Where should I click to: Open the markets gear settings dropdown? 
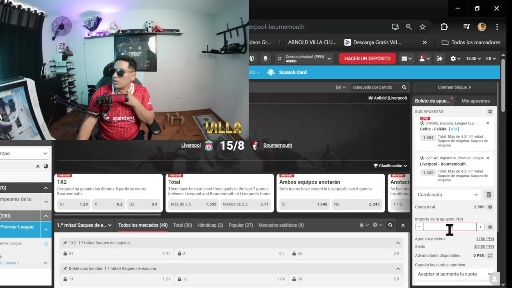point(377,225)
